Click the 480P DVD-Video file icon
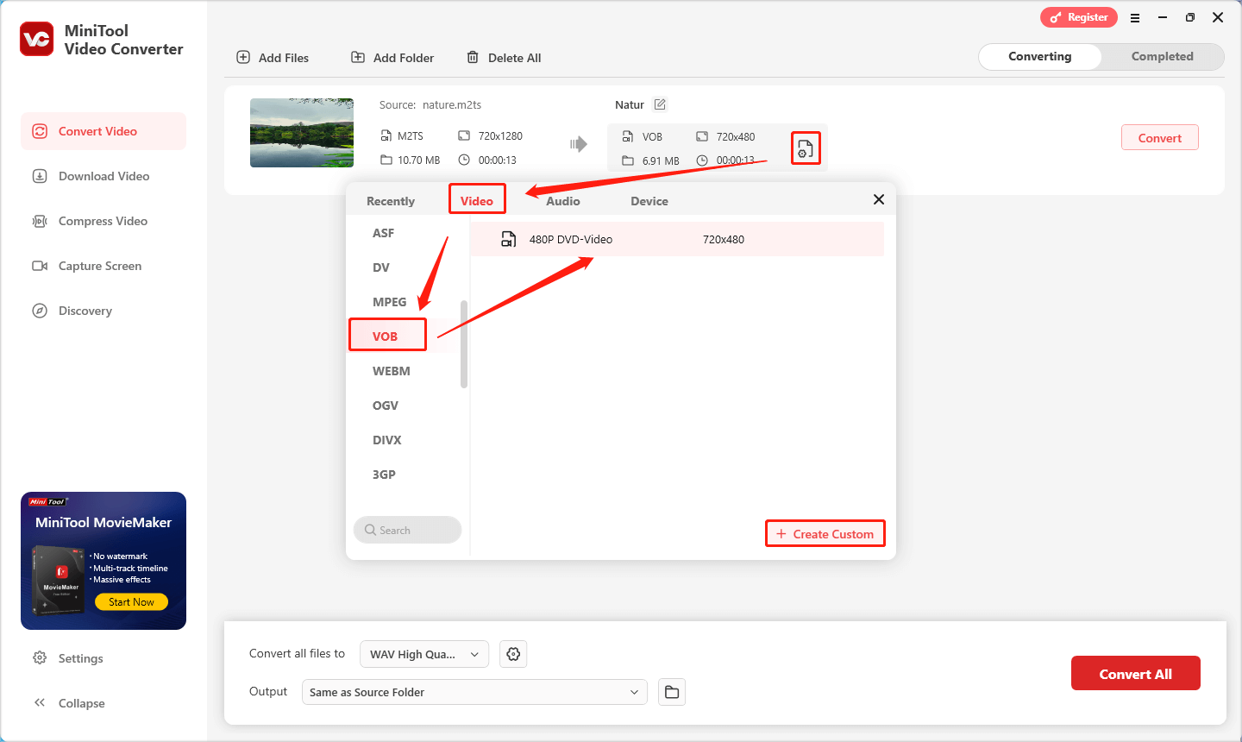Screen dimensions: 1242x742 pyautogui.click(x=509, y=239)
